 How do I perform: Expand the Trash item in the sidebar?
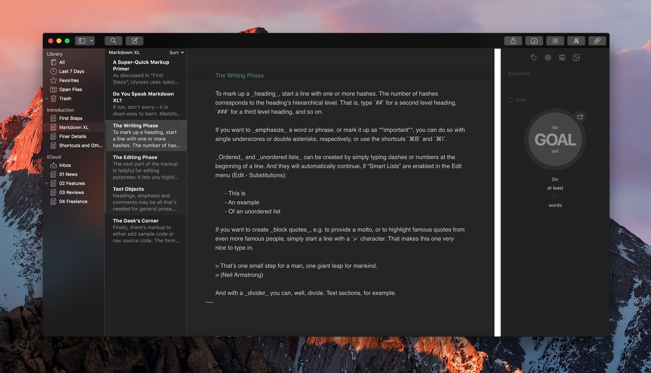(x=47, y=99)
